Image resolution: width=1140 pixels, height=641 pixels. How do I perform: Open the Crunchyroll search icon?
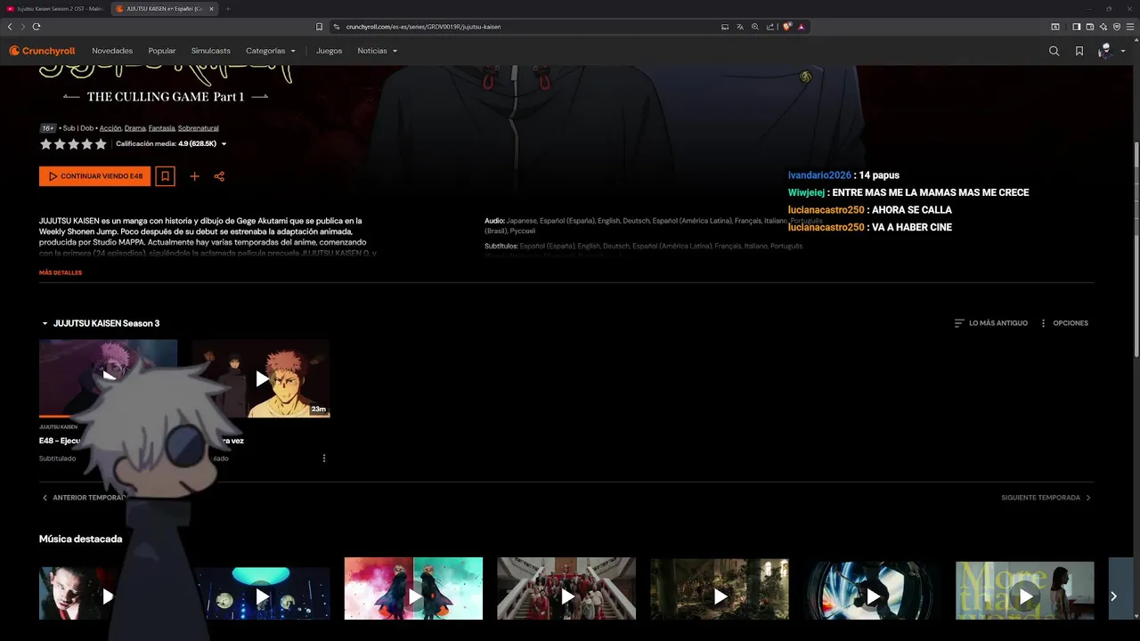point(1054,51)
